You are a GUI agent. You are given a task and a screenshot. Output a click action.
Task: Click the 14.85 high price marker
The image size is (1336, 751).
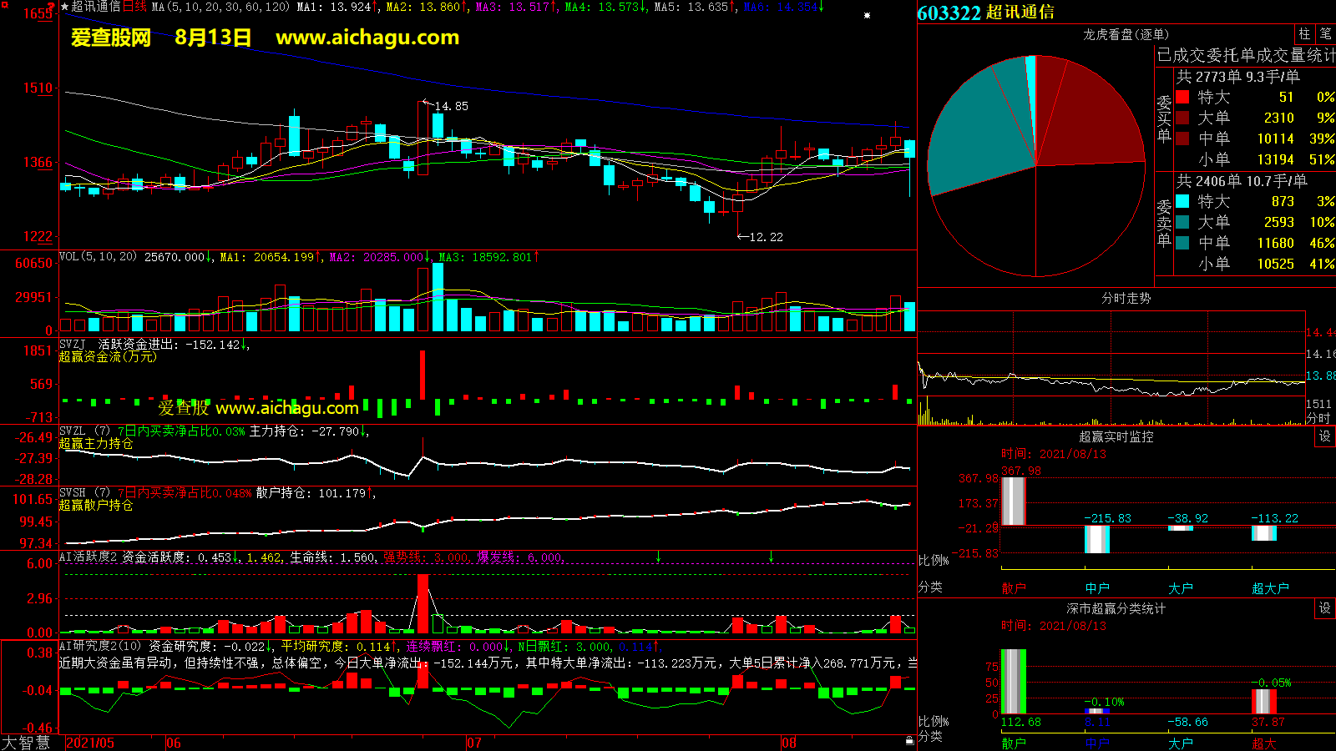[451, 106]
